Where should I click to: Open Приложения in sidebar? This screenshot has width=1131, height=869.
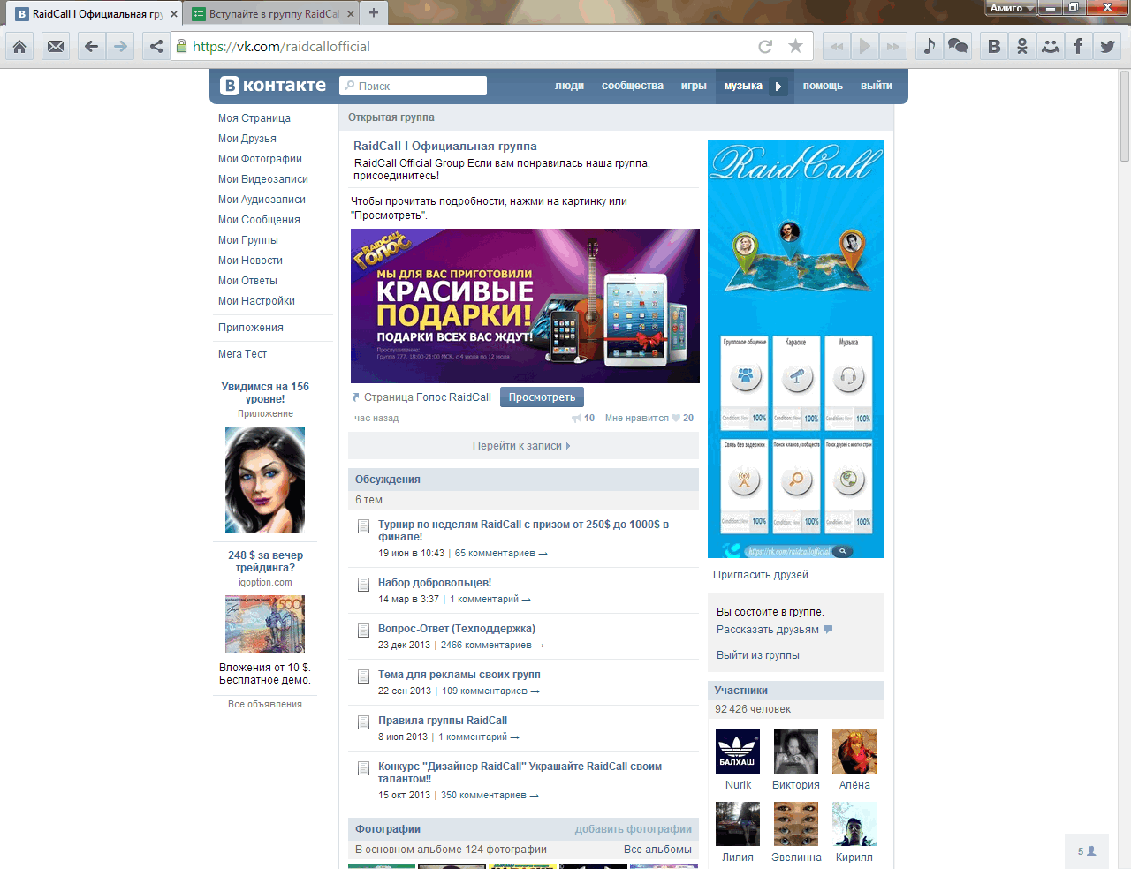[251, 328]
